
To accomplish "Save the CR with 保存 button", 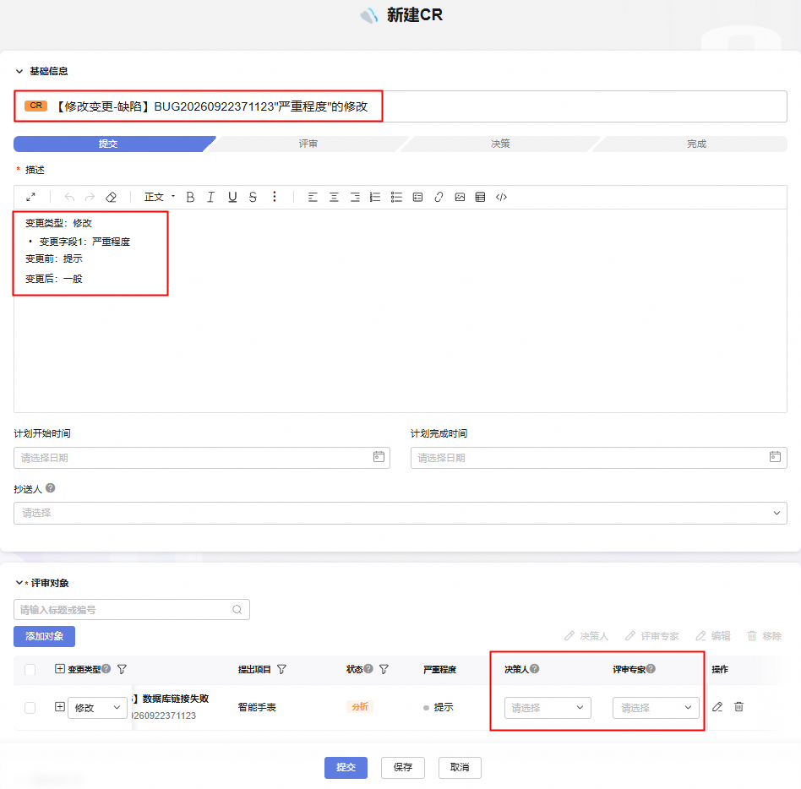I will coord(403,768).
